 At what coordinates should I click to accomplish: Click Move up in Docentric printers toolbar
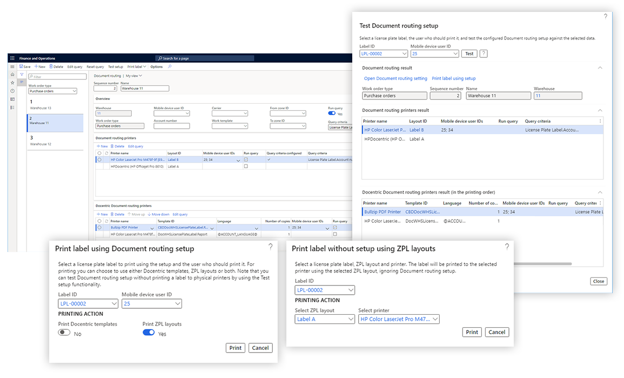pos(136,214)
